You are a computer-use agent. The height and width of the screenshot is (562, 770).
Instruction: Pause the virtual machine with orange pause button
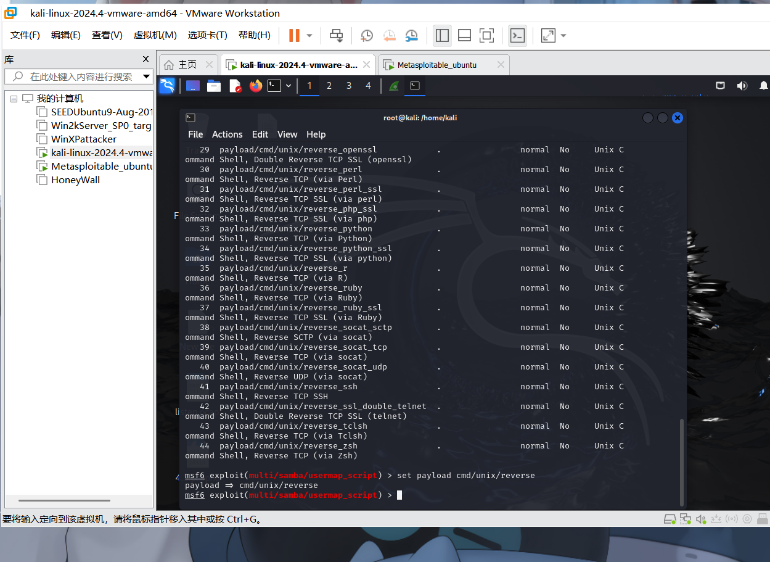(x=294, y=35)
